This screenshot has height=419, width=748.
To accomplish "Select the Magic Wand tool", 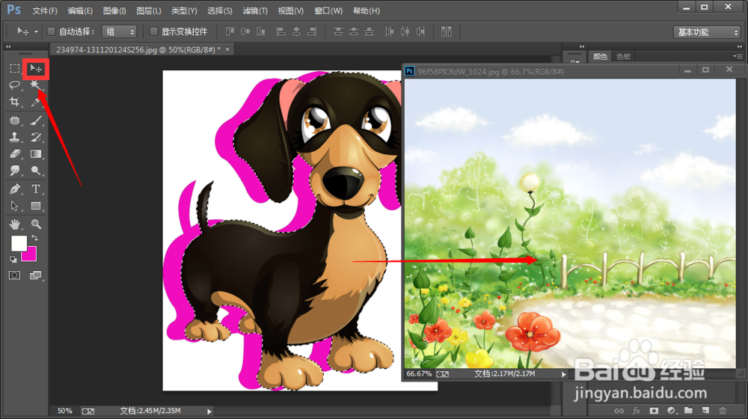I will [35, 85].
